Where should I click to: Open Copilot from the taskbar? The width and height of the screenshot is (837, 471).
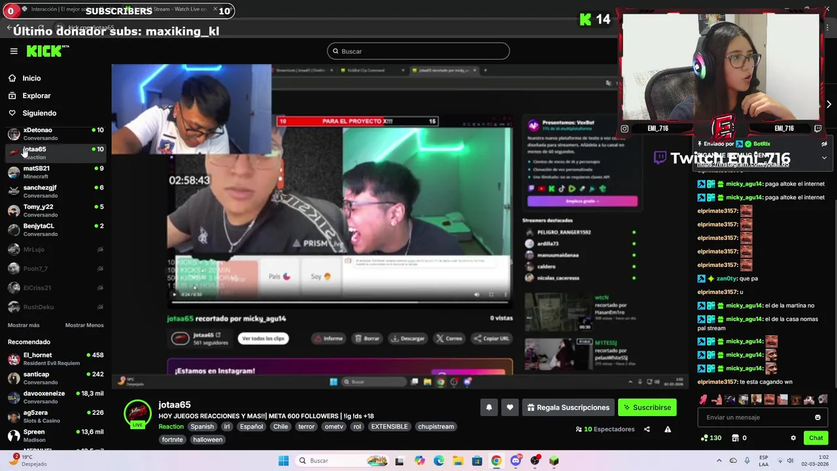click(419, 461)
